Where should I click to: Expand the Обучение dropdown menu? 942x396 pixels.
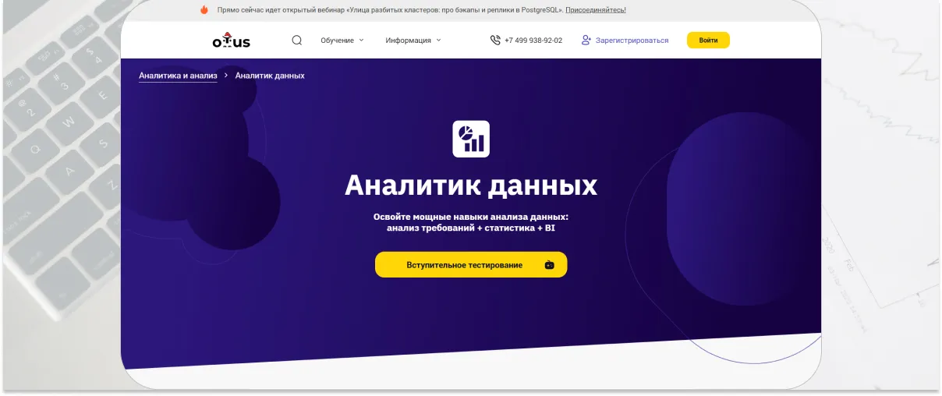click(x=342, y=41)
